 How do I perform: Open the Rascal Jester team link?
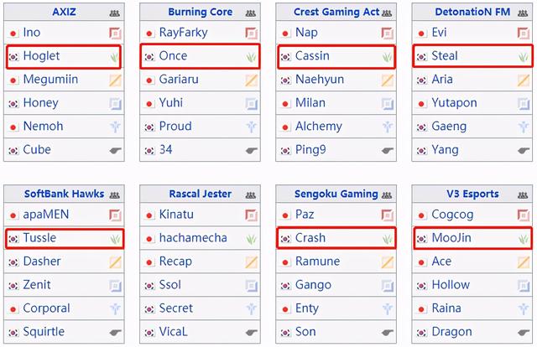[x=200, y=194]
